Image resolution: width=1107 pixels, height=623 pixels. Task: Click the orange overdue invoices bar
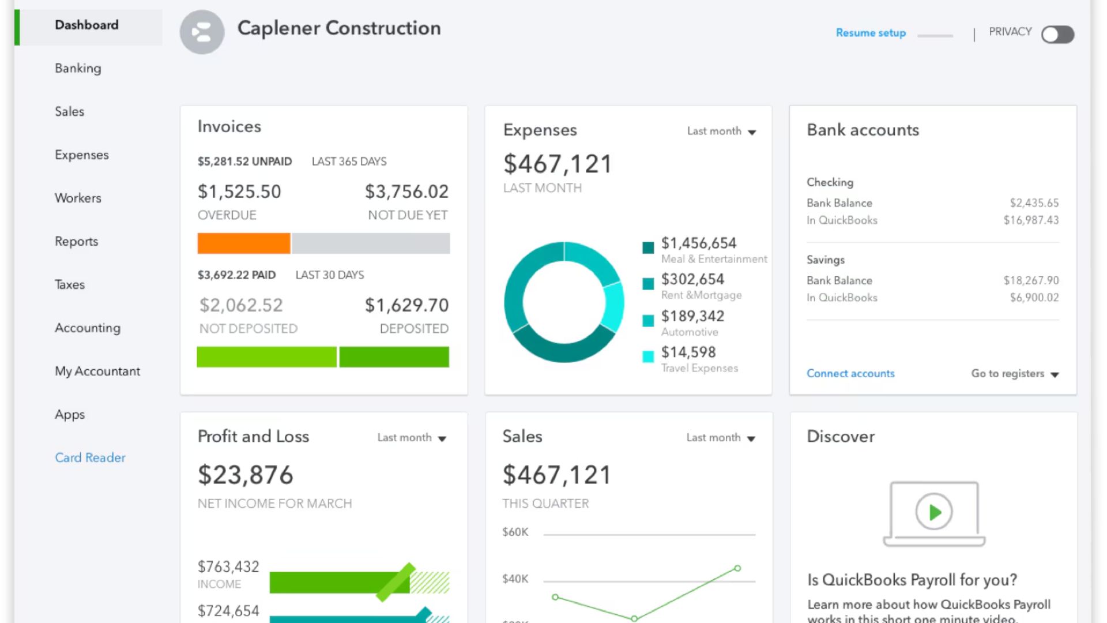(x=244, y=243)
